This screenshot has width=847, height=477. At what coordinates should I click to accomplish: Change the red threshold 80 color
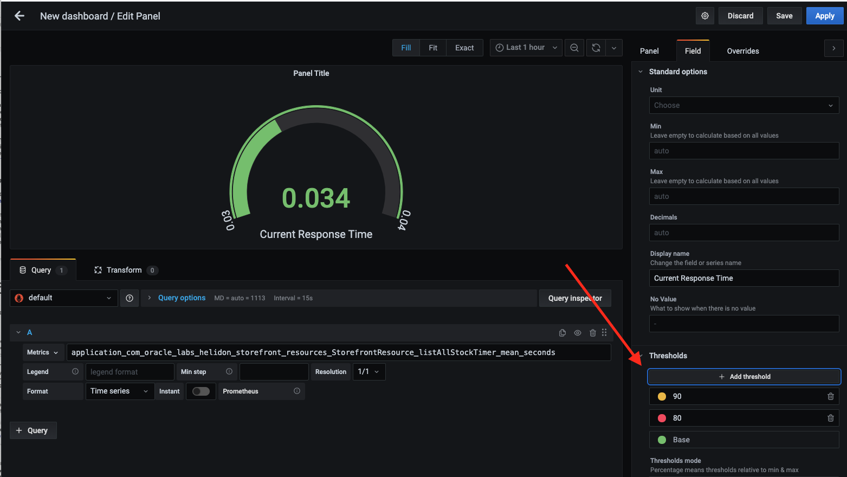tap(662, 418)
